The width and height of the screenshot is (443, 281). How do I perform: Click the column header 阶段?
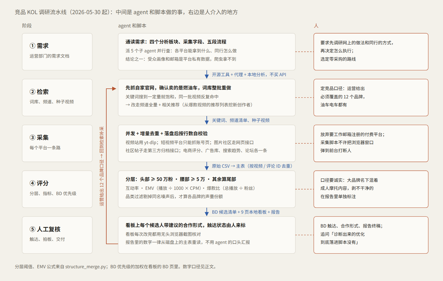click(x=27, y=26)
